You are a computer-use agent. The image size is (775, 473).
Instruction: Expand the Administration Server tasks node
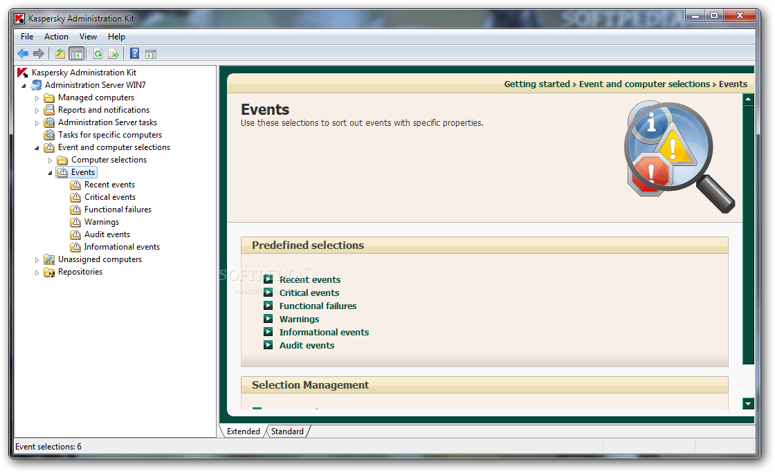(x=37, y=123)
